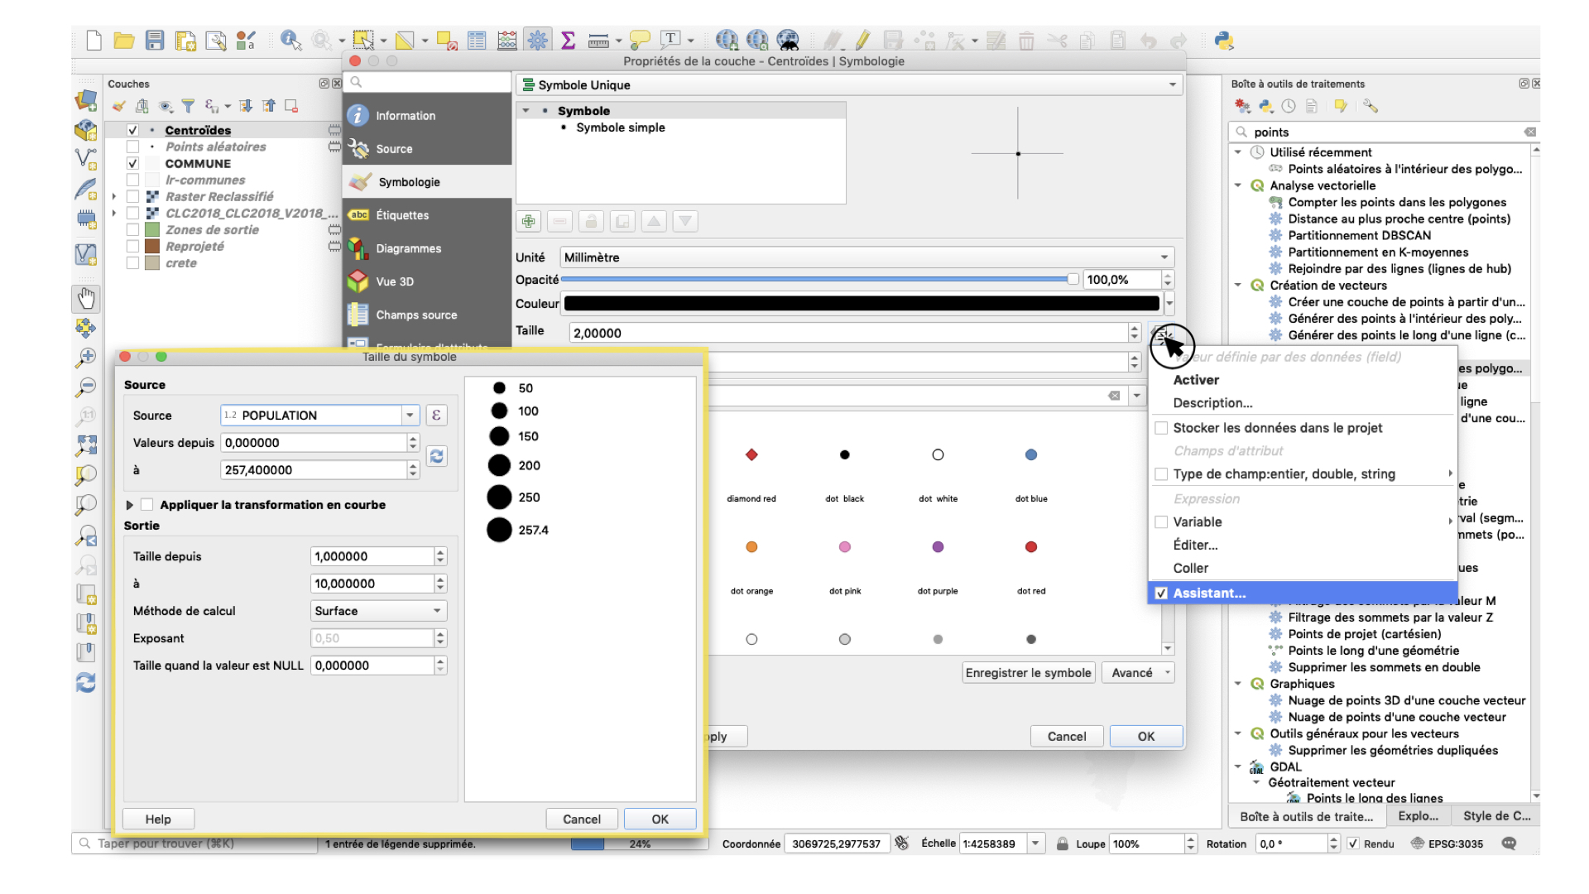Screen dimensions: 1589x894
Task: Select the dot blue symbol thumbnail
Action: tap(1030, 454)
